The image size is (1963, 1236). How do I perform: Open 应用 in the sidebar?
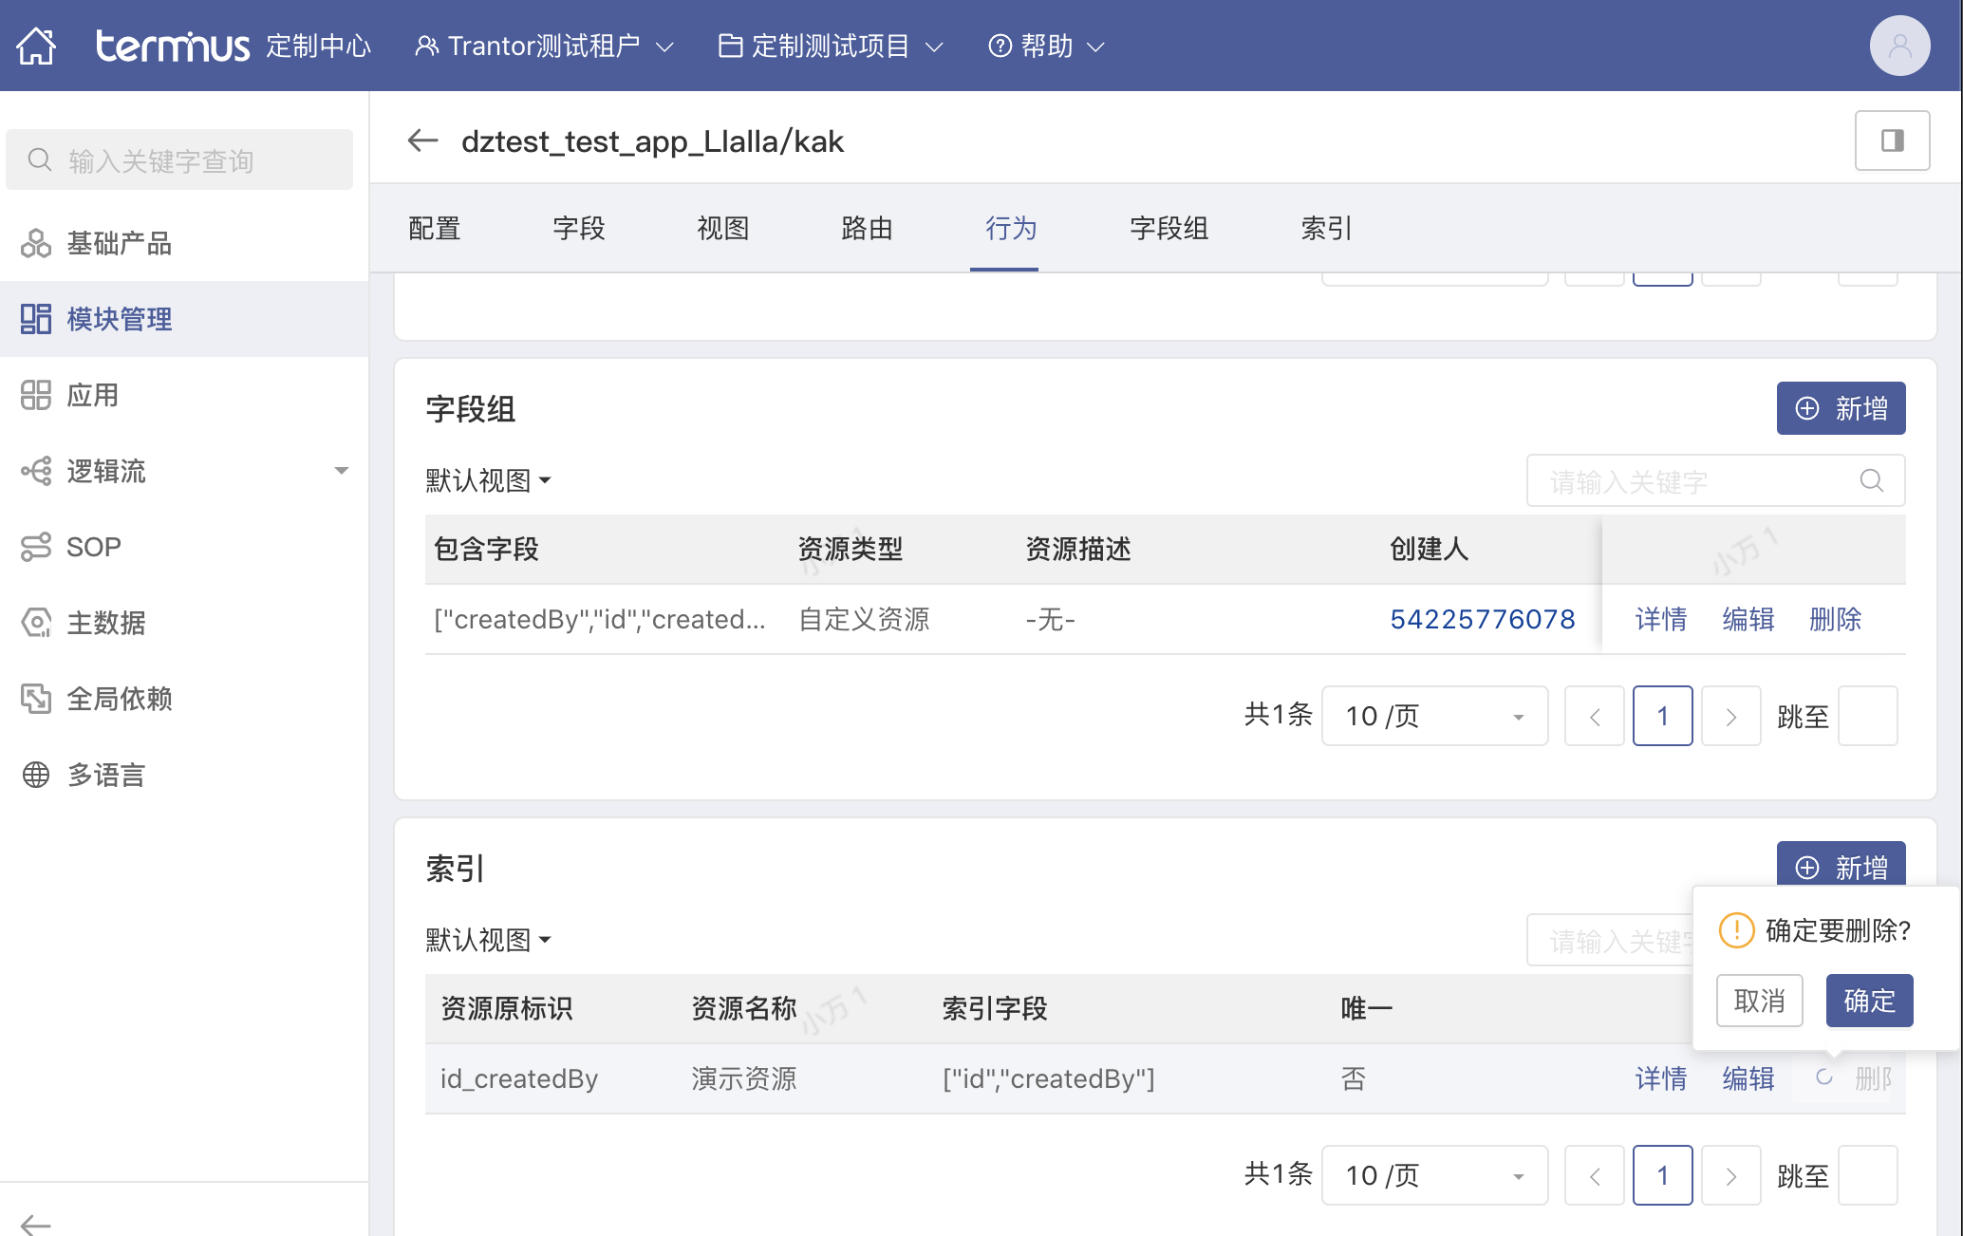(184, 395)
